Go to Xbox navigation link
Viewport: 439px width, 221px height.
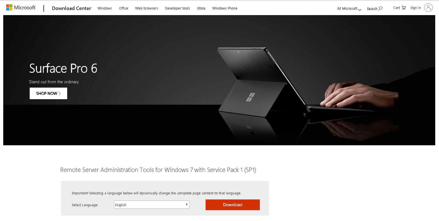[201, 8]
